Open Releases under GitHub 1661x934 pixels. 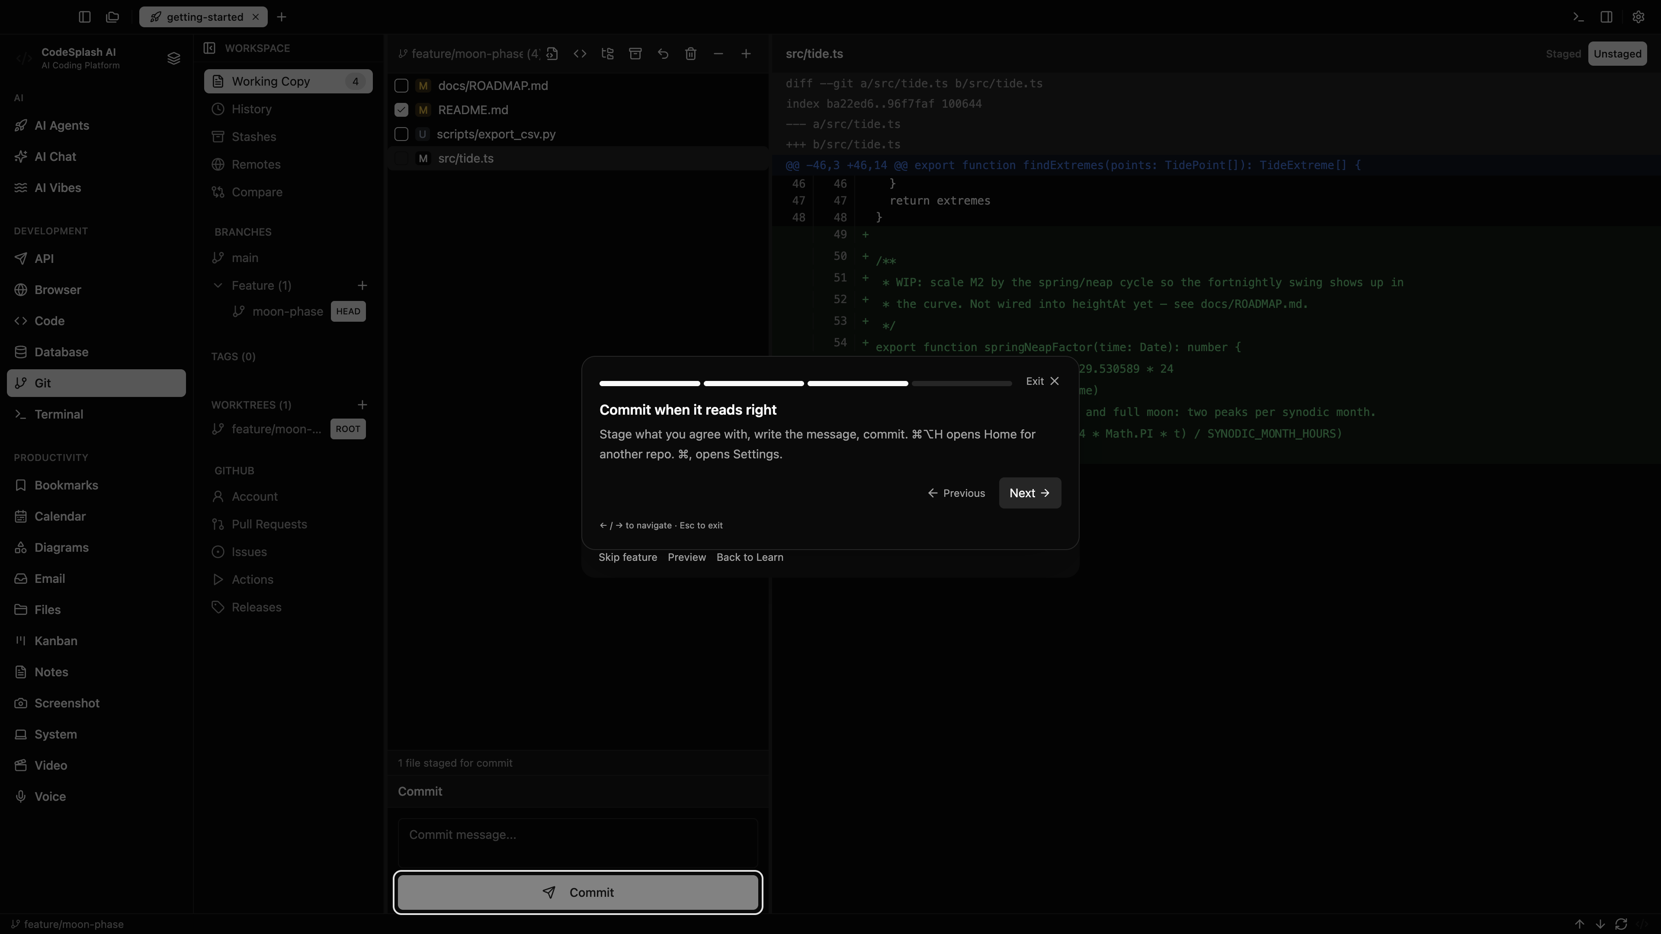(288, 607)
